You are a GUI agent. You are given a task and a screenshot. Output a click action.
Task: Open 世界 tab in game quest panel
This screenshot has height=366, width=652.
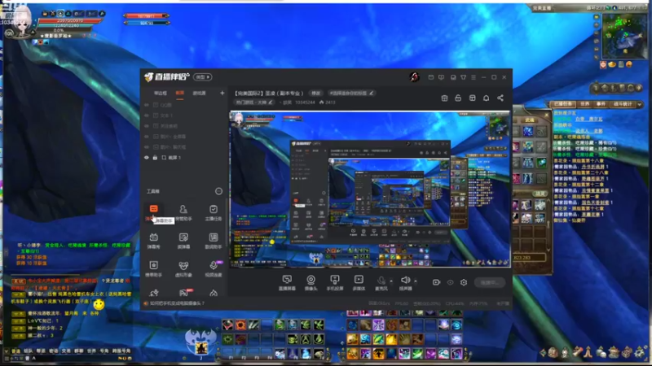point(584,104)
